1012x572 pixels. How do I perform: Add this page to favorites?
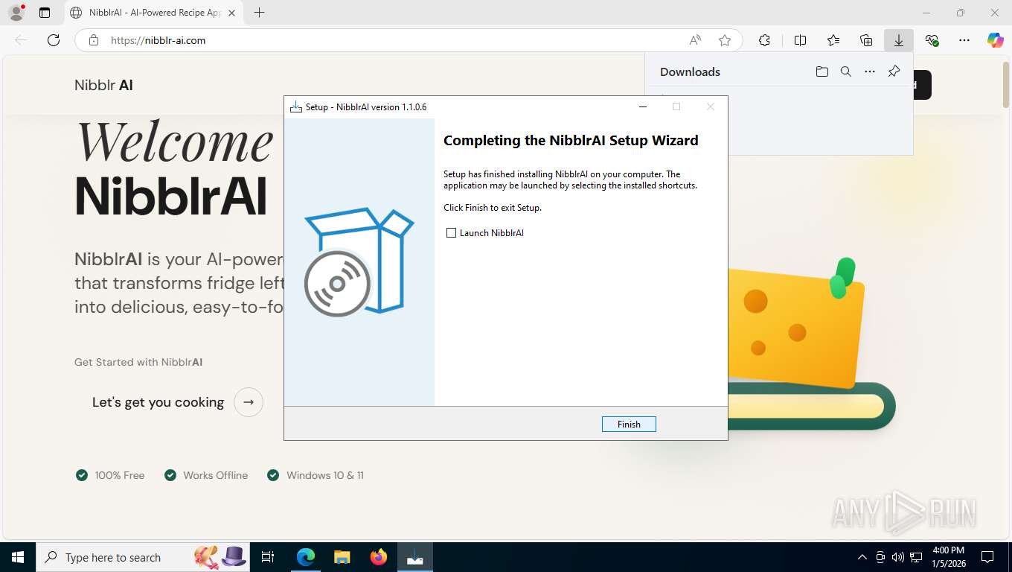pos(725,40)
